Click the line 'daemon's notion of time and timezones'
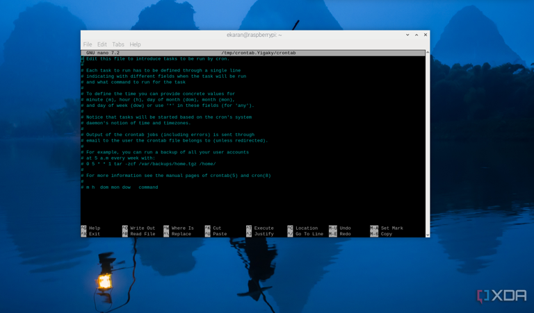The height and width of the screenshot is (313, 534). tap(136, 123)
